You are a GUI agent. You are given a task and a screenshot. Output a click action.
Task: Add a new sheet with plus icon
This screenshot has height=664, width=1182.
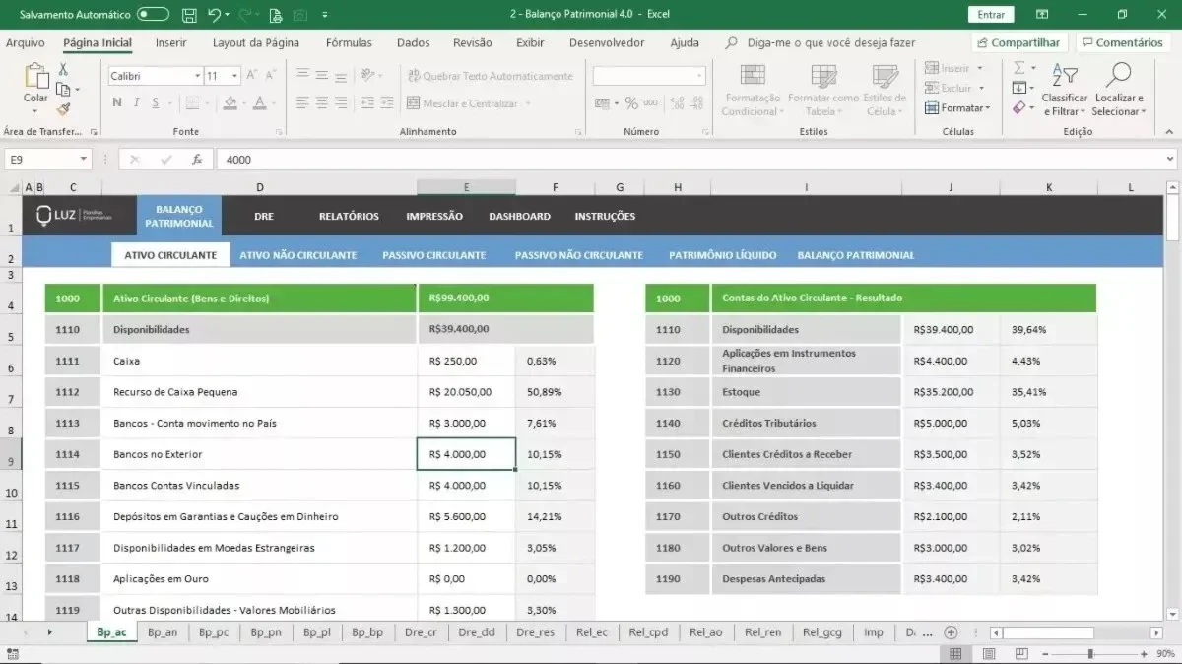coord(951,632)
